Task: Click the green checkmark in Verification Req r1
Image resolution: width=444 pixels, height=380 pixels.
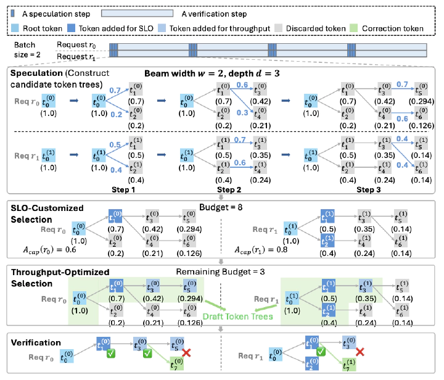Action: (321, 352)
